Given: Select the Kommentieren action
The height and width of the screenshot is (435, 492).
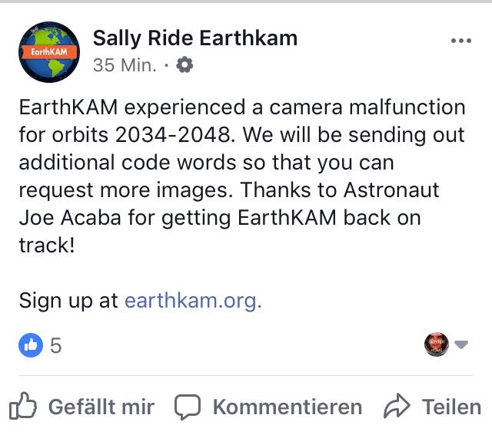Looking at the screenshot, I should click(x=288, y=407).
